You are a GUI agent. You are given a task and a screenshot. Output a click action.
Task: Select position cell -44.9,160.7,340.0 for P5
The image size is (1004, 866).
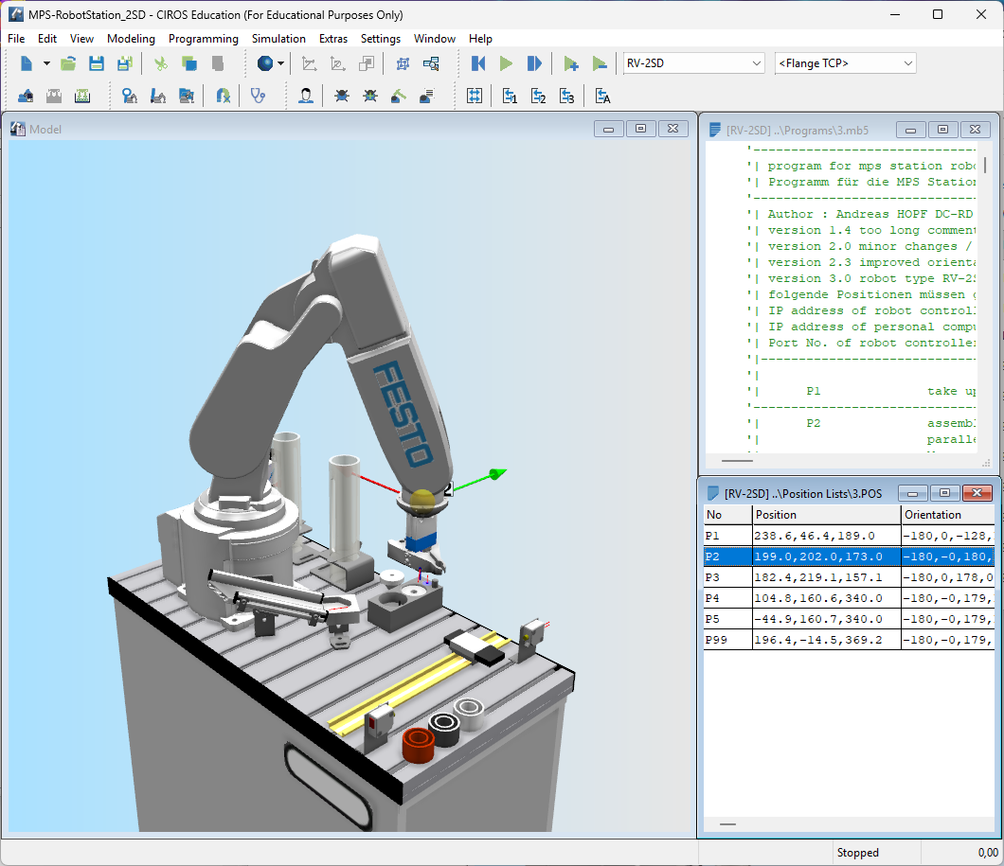pyautogui.click(x=826, y=618)
